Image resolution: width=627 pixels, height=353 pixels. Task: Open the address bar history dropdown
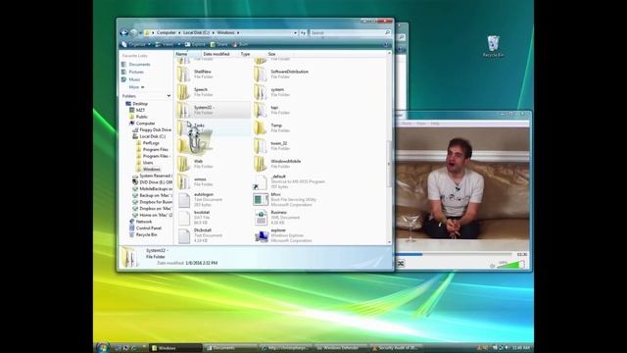295,32
